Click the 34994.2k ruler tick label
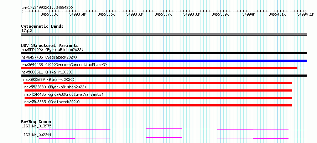The height and width of the screenshot is (143, 317). [306, 14]
